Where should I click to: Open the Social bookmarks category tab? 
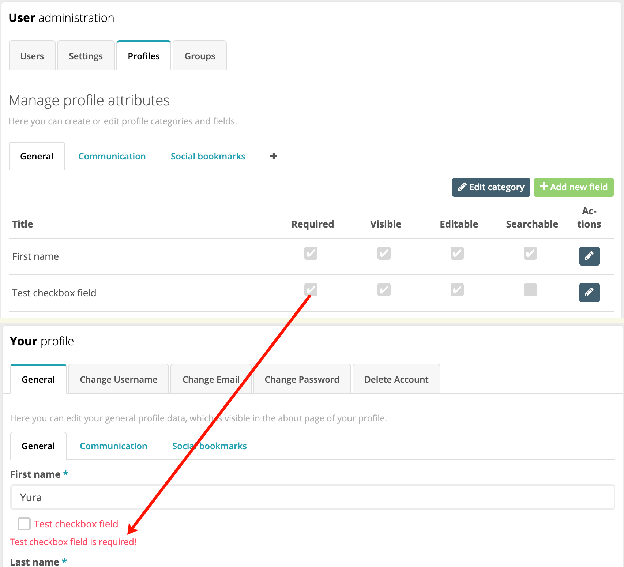tap(207, 156)
